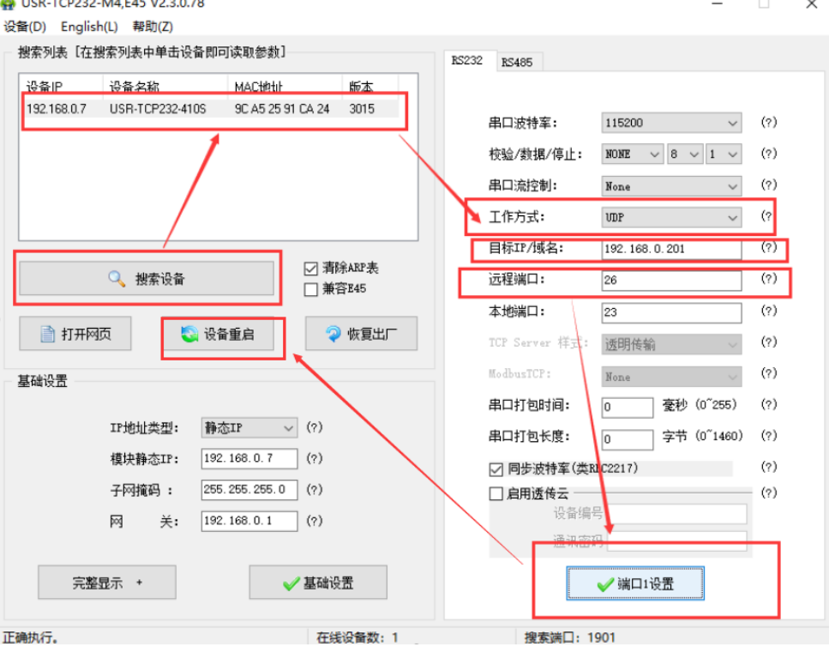Image resolution: width=835 pixels, height=647 pixels.
Task: Click the 端口1设置 green checkmark button
Action: point(635,584)
